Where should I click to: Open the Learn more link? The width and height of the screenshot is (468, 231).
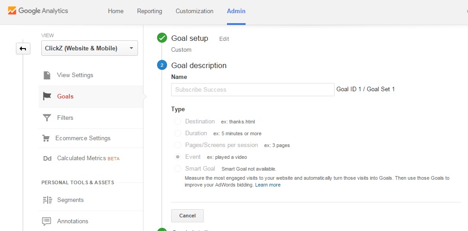267,185
